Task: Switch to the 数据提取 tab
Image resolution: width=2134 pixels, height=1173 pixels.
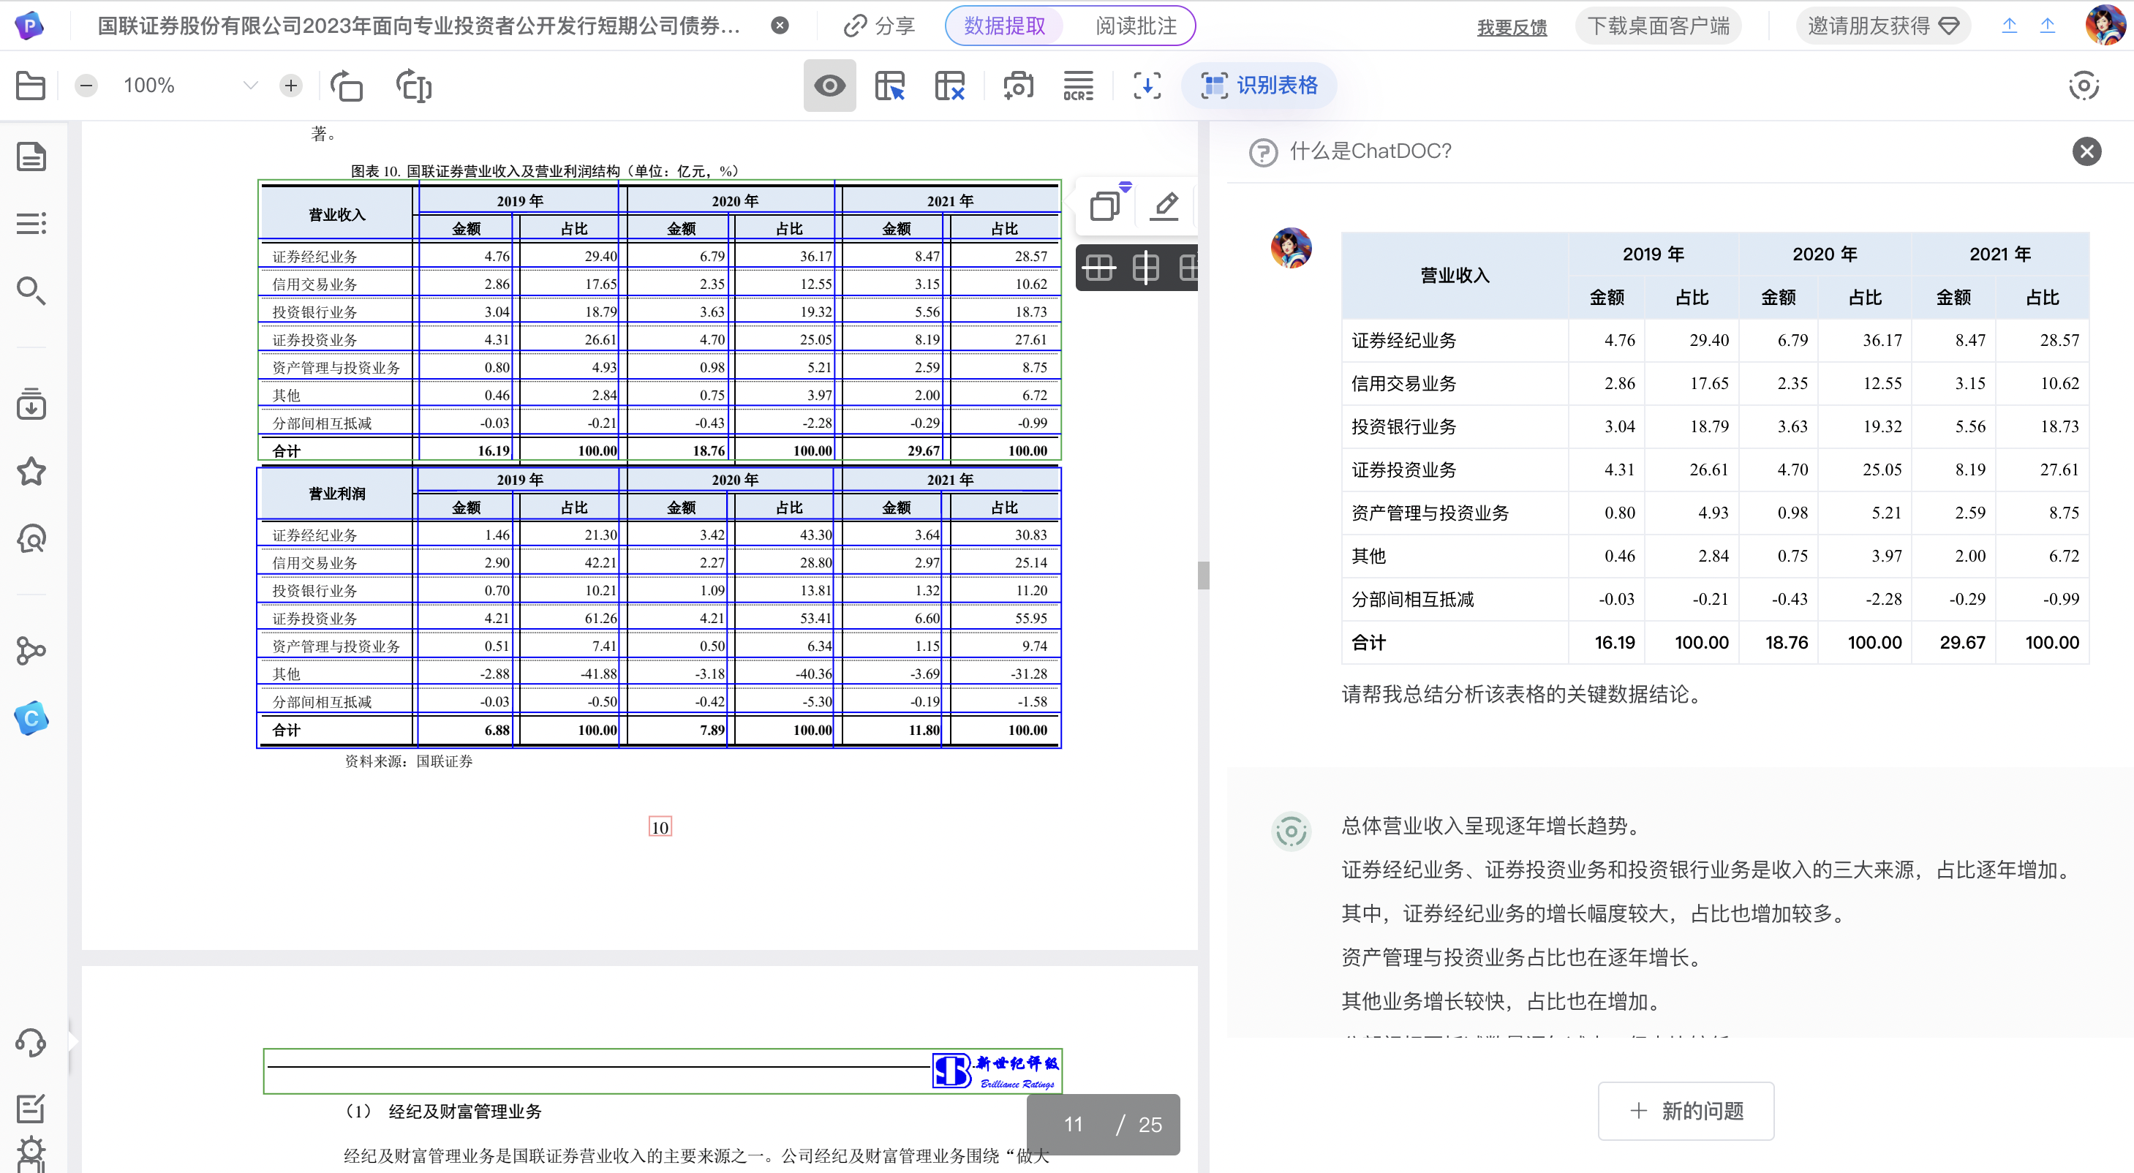Action: [1005, 26]
